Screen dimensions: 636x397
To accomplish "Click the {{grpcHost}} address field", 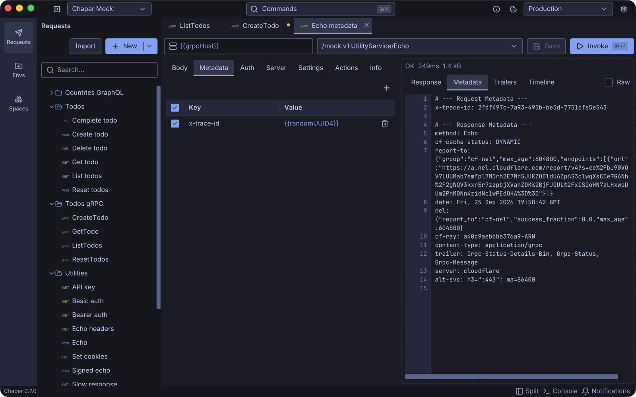I will [x=238, y=46].
